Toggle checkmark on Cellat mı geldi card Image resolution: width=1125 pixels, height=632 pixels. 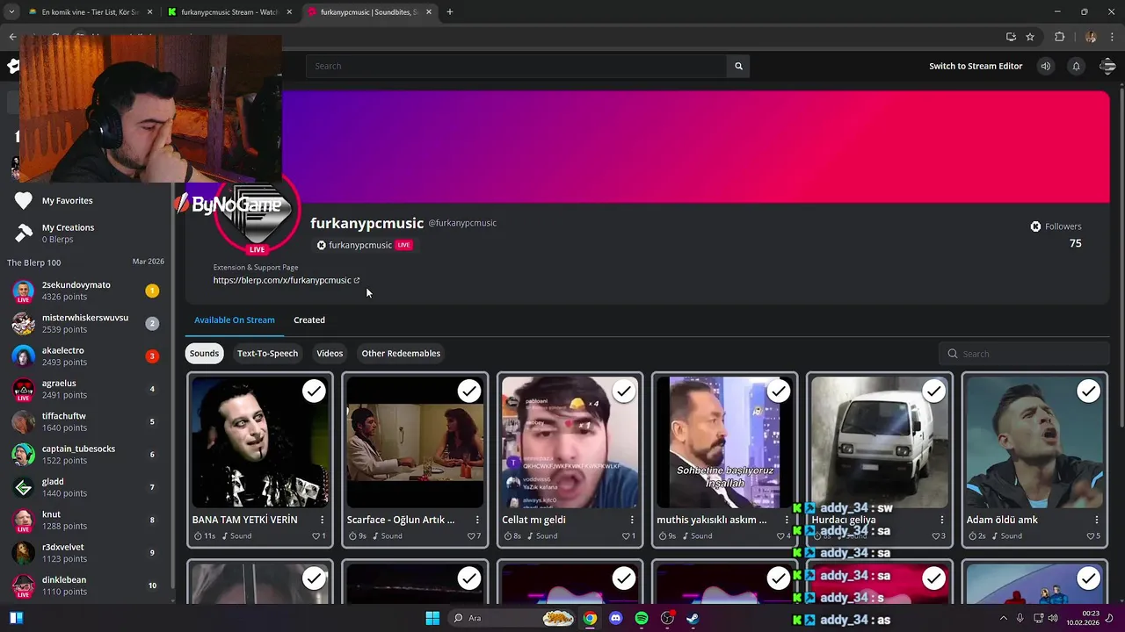(623, 391)
